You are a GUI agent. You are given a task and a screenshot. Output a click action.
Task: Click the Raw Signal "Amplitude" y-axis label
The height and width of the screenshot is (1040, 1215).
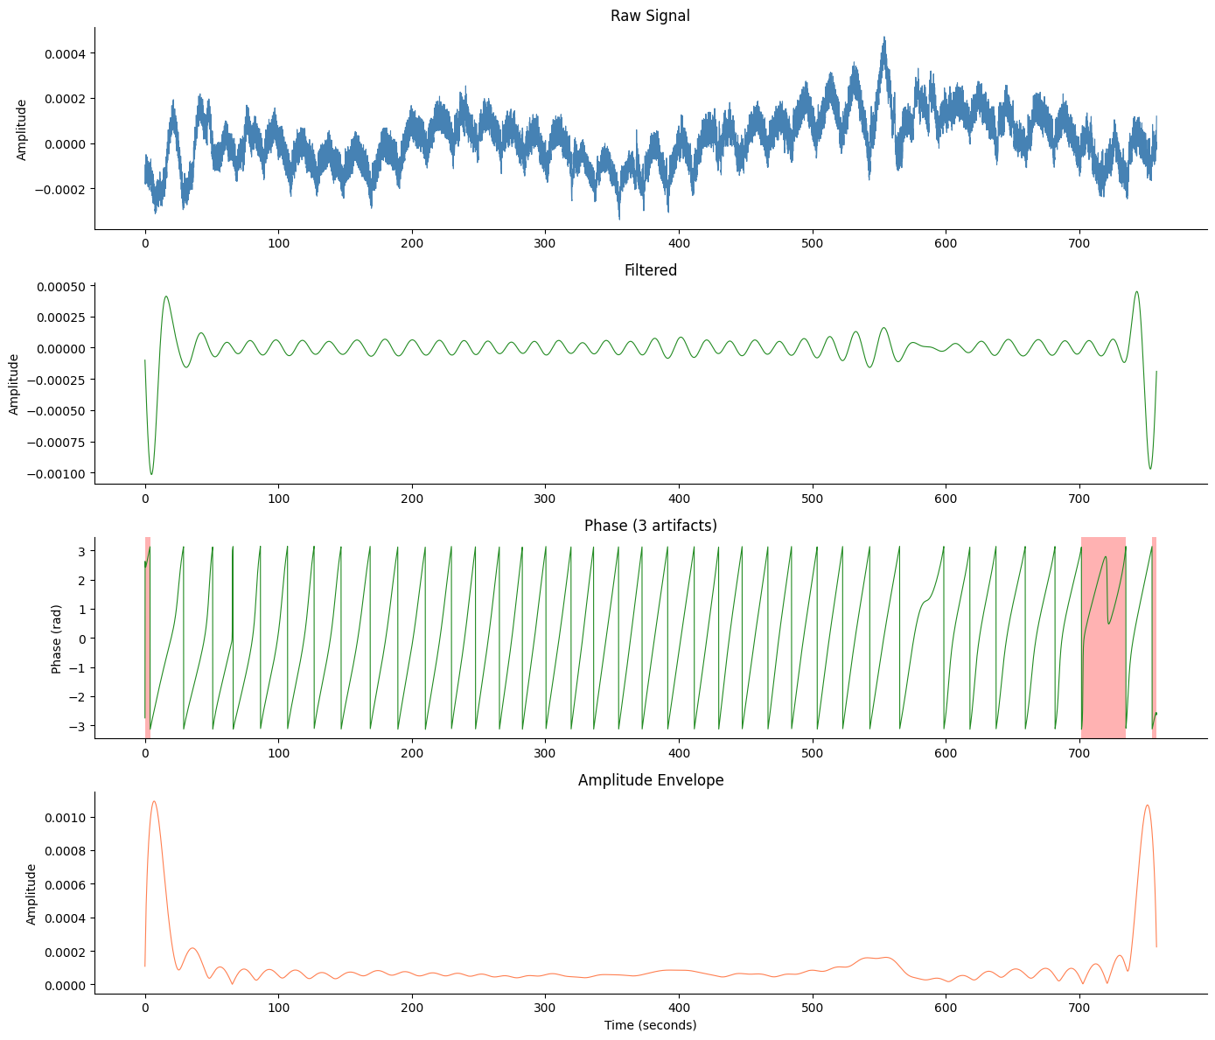[x=22, y=129]
